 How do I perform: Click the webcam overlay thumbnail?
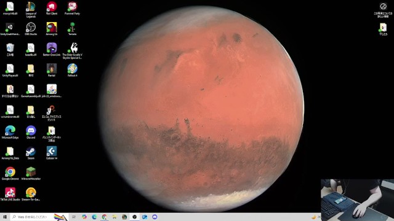[x=357, y=200]
